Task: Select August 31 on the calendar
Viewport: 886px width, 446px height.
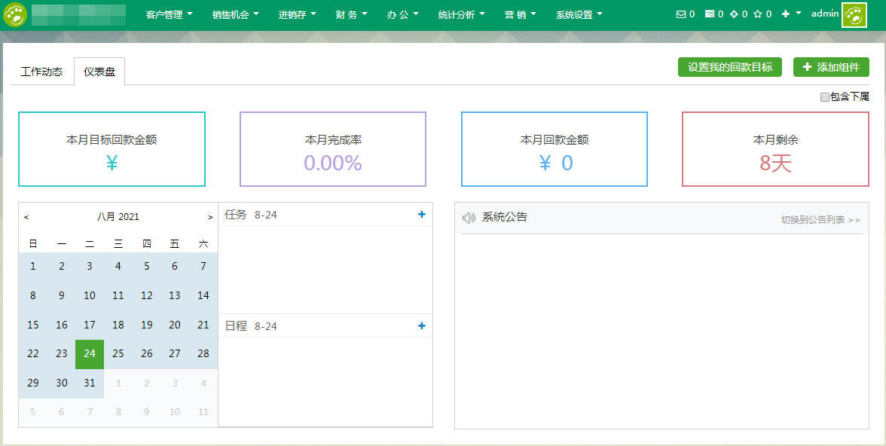Action: pos(90,383)
